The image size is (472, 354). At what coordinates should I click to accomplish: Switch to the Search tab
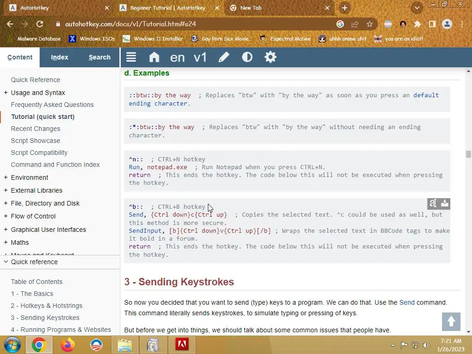click(100, 57)
